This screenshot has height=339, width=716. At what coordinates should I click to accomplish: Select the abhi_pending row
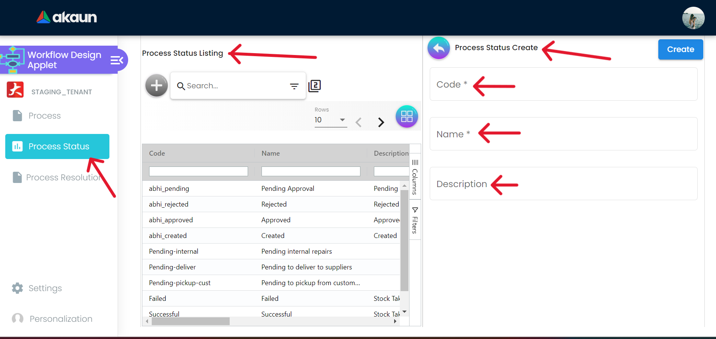(271, 189)
